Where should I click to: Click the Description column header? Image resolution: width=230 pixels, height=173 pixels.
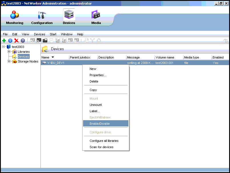pos(112,57)
